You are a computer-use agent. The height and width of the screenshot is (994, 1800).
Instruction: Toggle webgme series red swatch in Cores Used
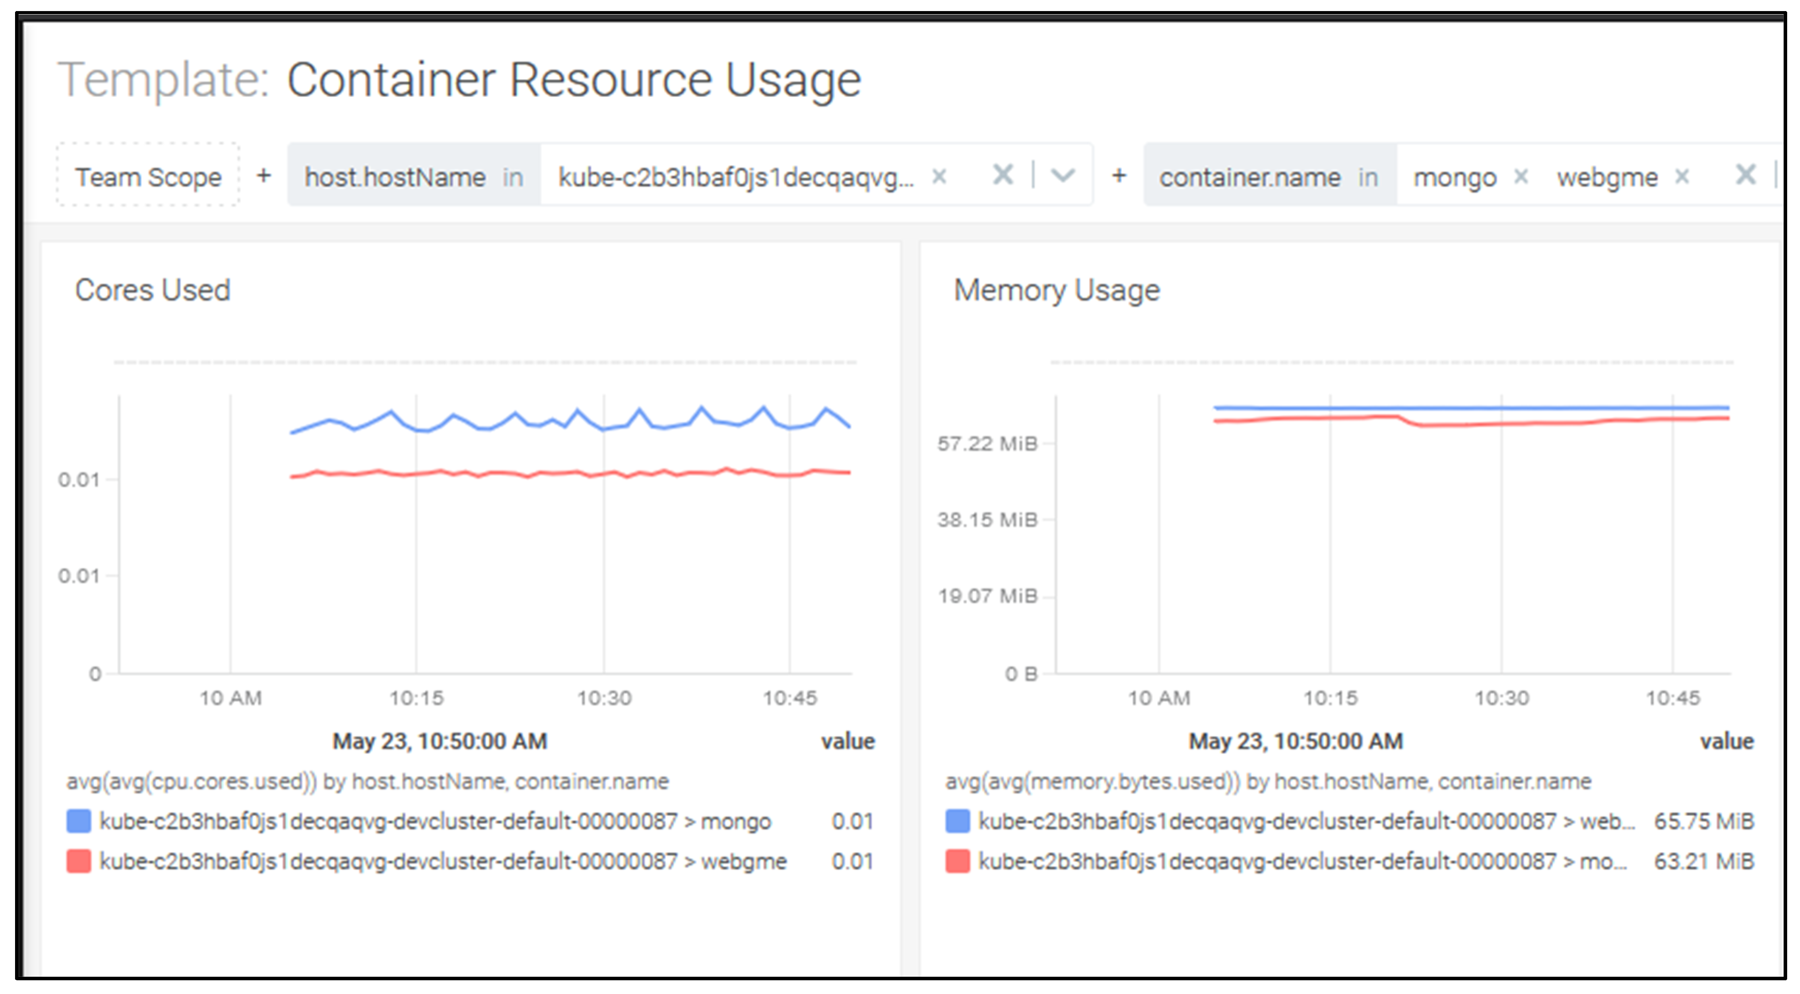coord(78,861)
